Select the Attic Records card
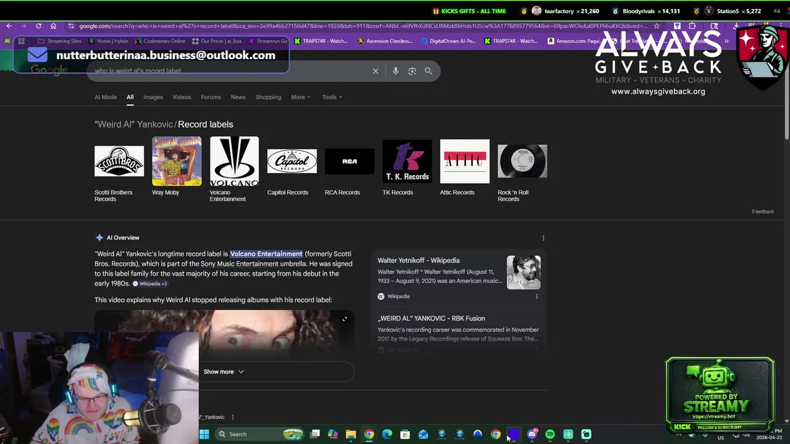The image size is (790, 444). (x=464, y=166)
